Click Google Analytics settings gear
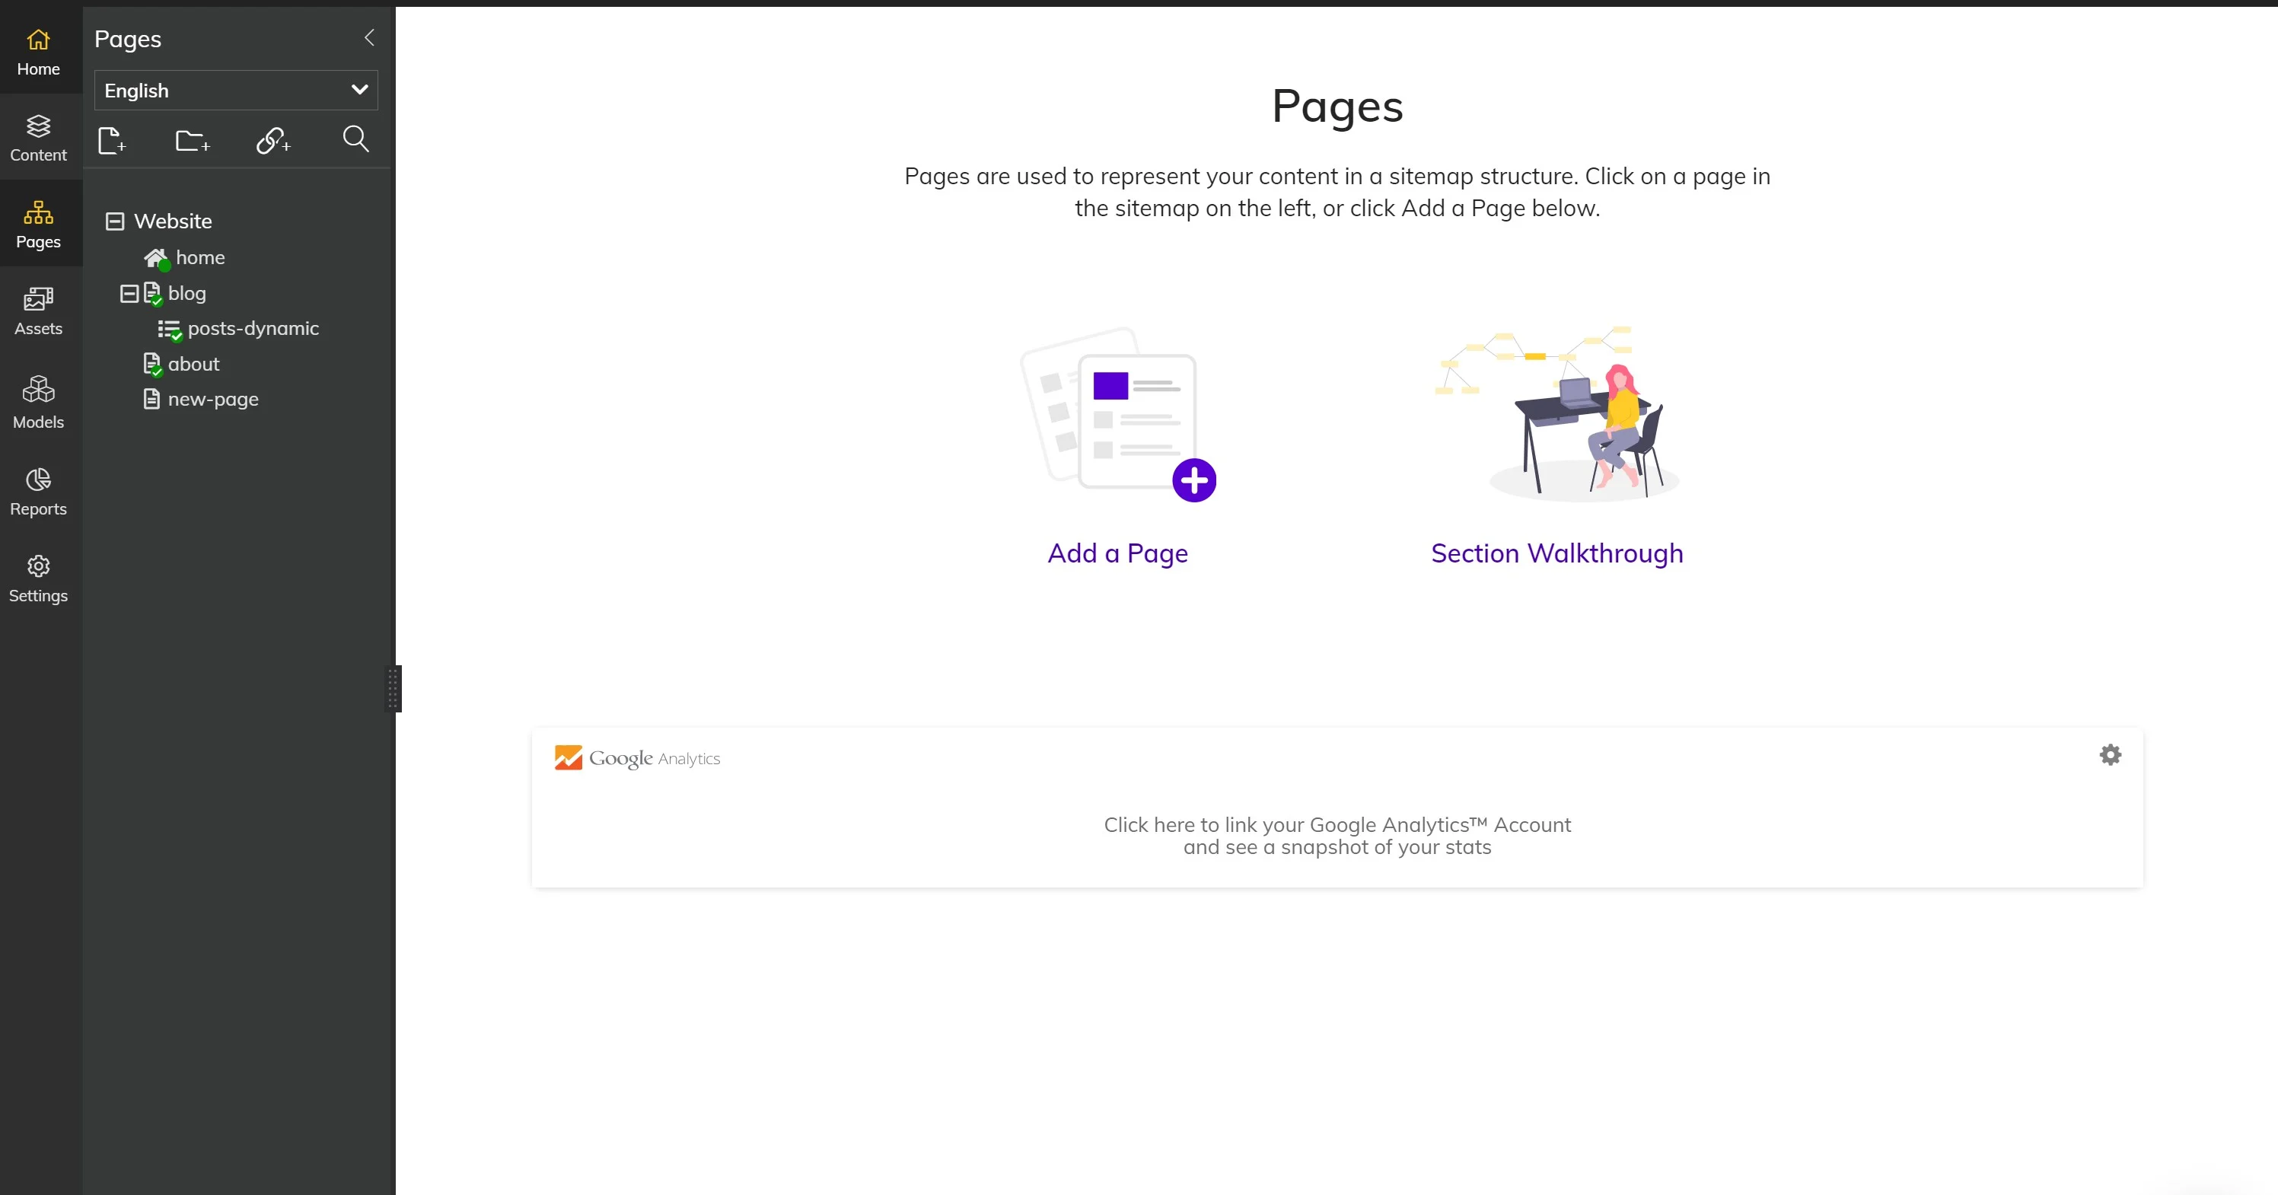The width and height of the screenshot is (2278, 1195). pos(2109,754)
